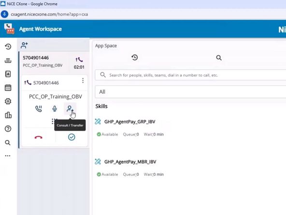Open the call card three-dot options menu
The height and width of the screenshot is (215, 286).
coord(83,80)
